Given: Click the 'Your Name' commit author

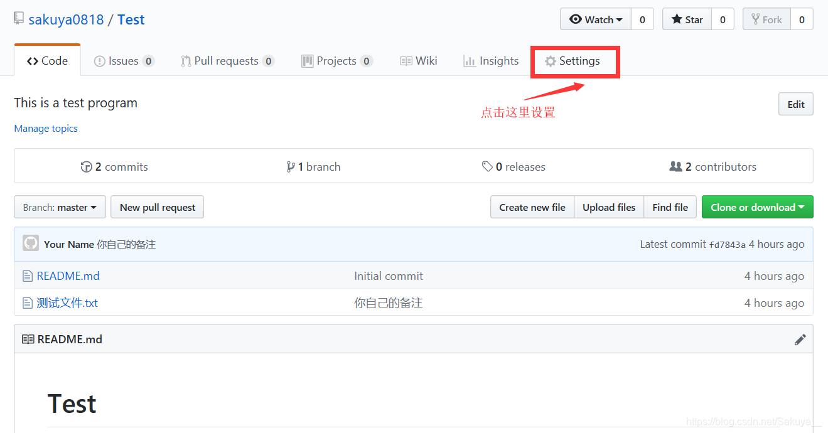Looking at the screenshot, I should point(69,244).
